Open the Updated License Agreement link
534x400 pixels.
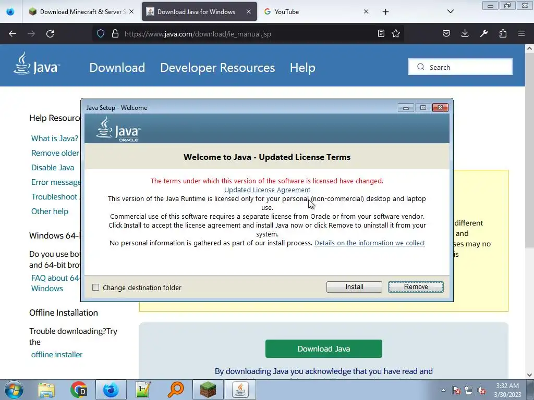[x=267, y=190]
